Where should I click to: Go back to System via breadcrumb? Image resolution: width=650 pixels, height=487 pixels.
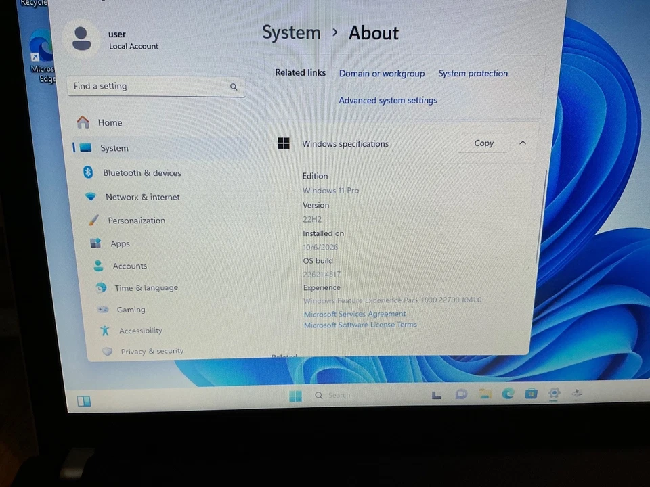pyautogui.click(x=291, y=32)
